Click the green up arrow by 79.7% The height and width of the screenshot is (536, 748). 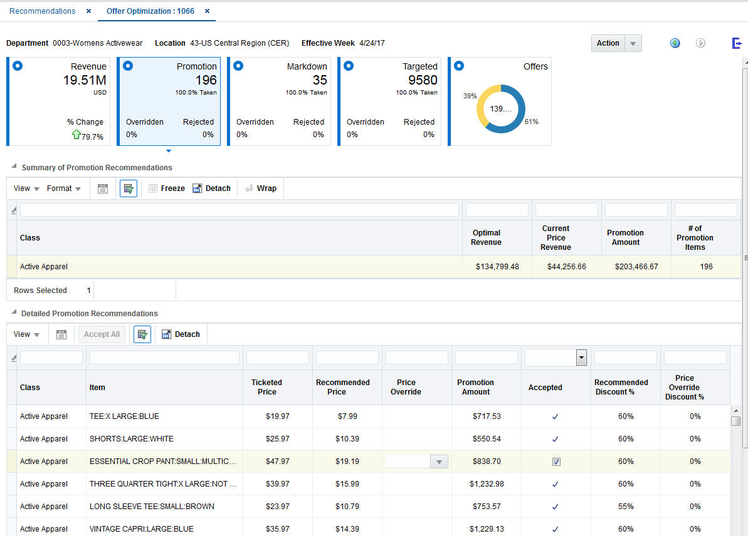tap(76, 135)
